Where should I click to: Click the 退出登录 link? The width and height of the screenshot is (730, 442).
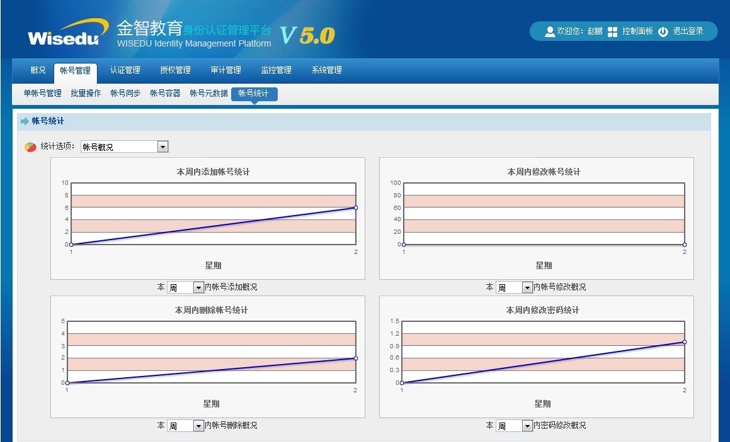click(688, 31)
